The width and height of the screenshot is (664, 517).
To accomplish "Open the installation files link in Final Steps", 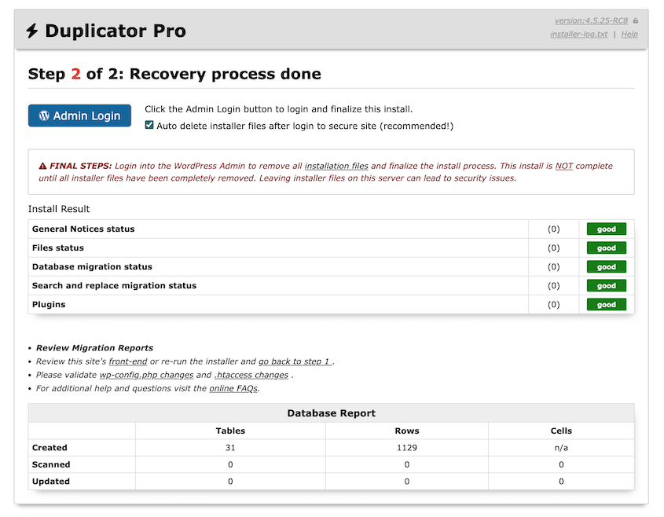I will (337, 166).
